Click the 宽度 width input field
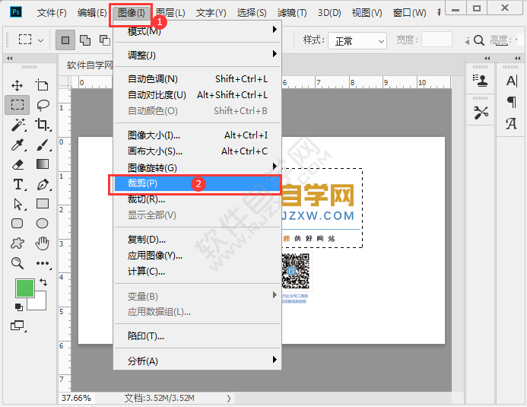 437,40
